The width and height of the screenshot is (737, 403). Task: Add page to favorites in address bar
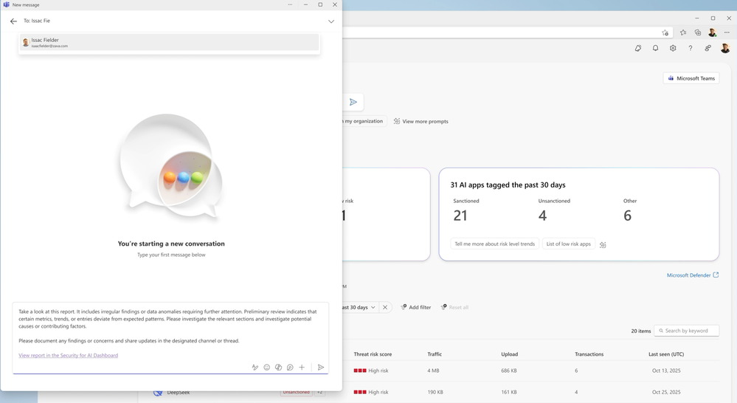pyautogui.click(x=665, y=32)
